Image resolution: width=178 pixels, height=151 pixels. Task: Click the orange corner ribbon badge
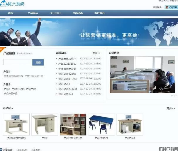[x=3, y=49]
